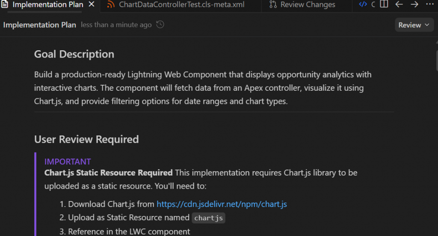This screenshot has width=438, height=236.
Task: Click the code brackets tab icon
Action: 363,5
